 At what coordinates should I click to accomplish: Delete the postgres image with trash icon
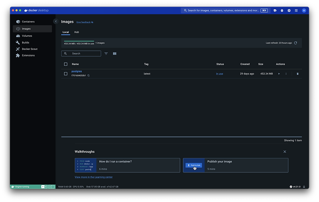[297, 74]
